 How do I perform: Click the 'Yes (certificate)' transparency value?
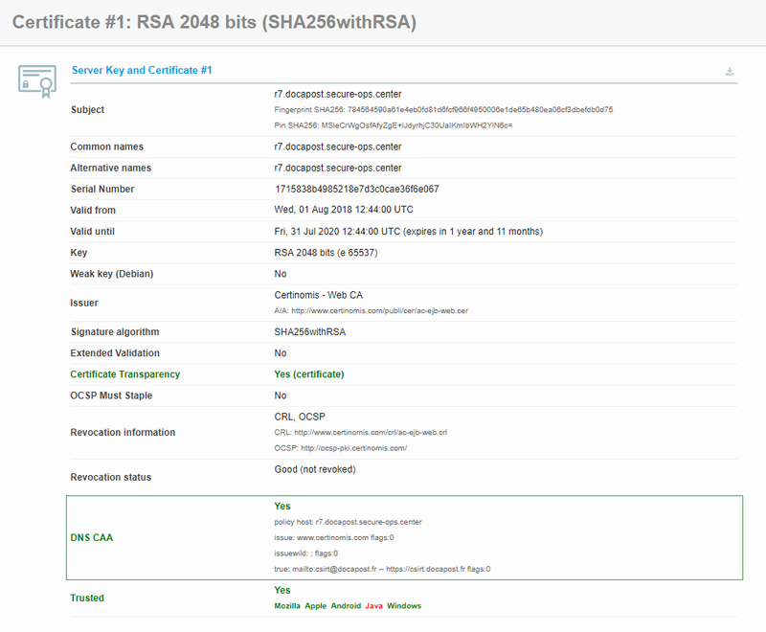pyautogui.click(x=309, y=374)
